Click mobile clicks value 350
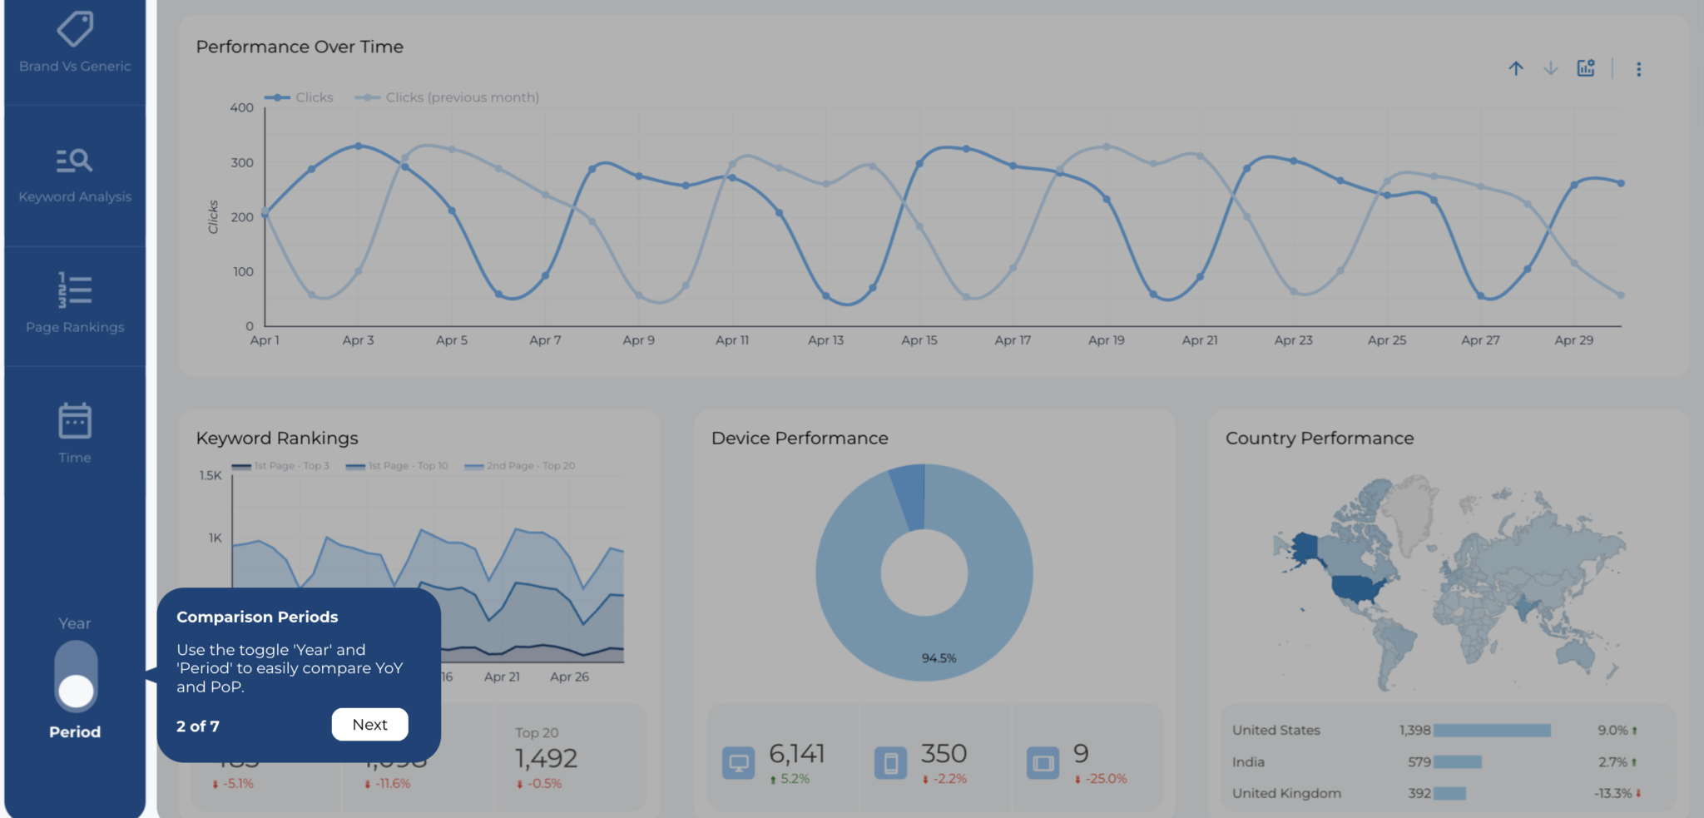The width and height of the screenshot is (1704, 818). pos(944,753)
